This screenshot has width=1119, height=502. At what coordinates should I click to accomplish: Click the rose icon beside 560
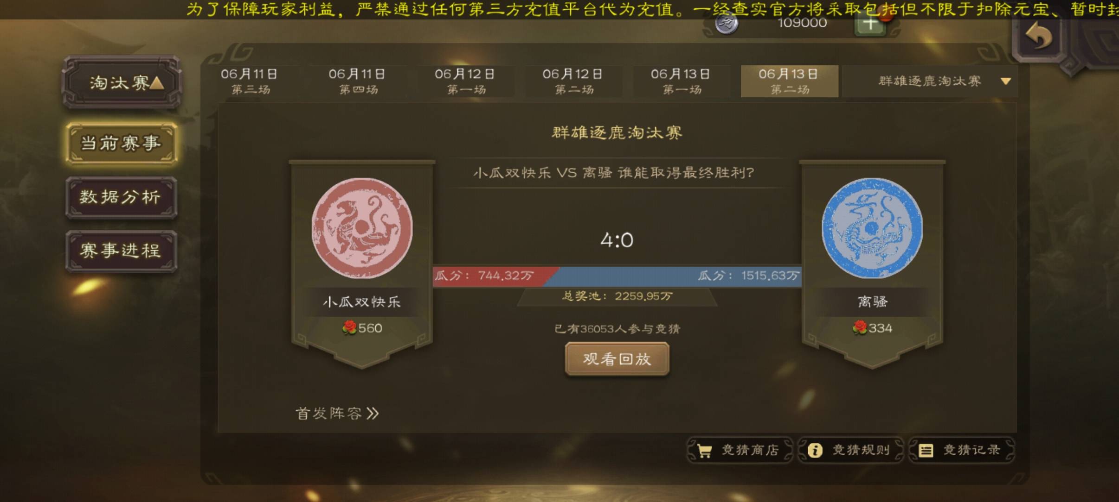click(x=349, y=327)
